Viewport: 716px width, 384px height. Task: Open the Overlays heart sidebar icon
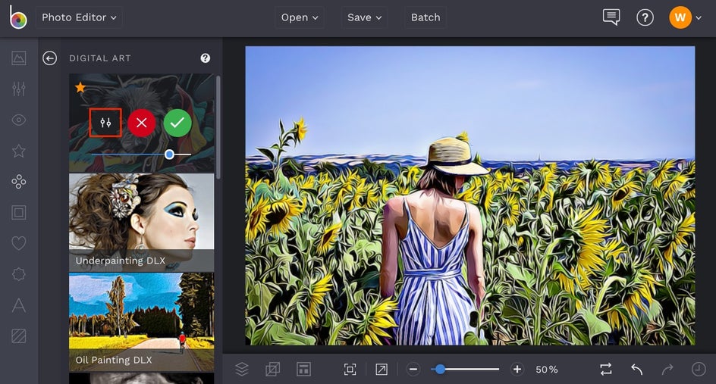coord(19,243)
